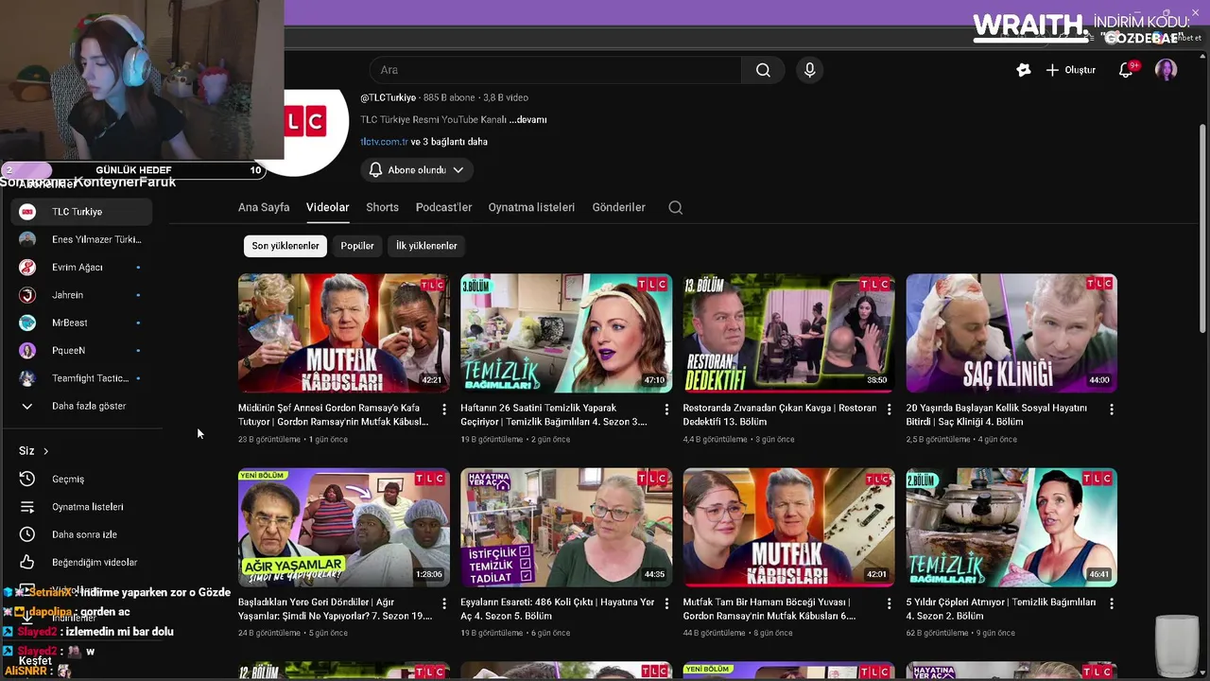Open Oynatma listeleri in sidebar
The image size is (1210, 681).
(x=81, y=507)
